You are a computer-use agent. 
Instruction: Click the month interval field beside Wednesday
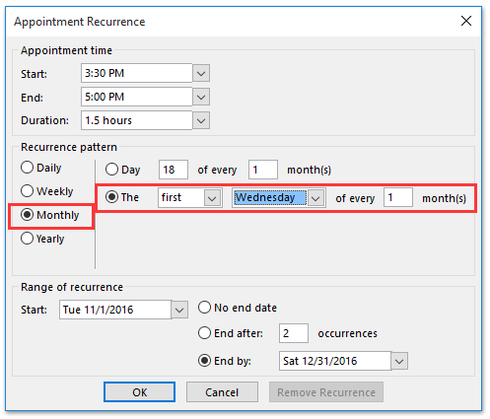(398, 197)
